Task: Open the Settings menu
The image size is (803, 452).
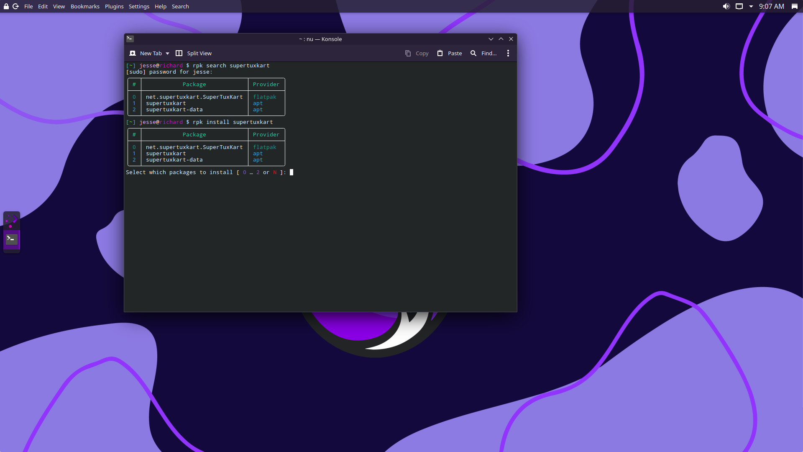Action: [139, 6]
